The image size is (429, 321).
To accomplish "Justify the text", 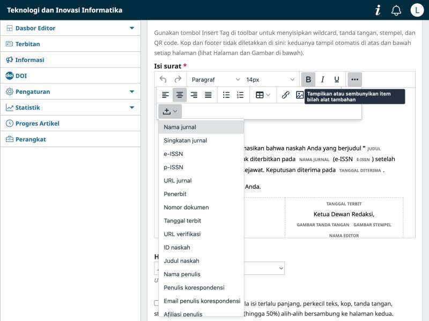I will [208, 95].
